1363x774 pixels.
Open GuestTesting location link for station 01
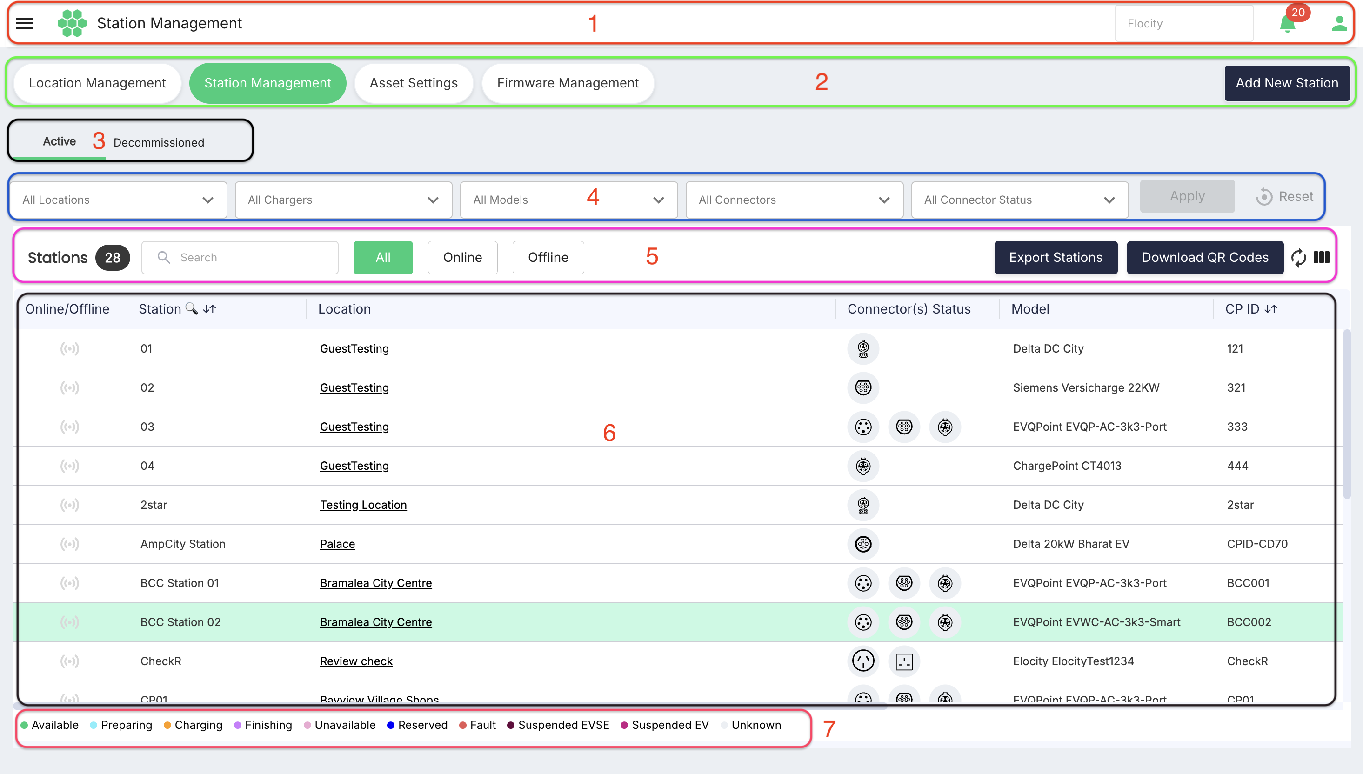click(354, 349)
